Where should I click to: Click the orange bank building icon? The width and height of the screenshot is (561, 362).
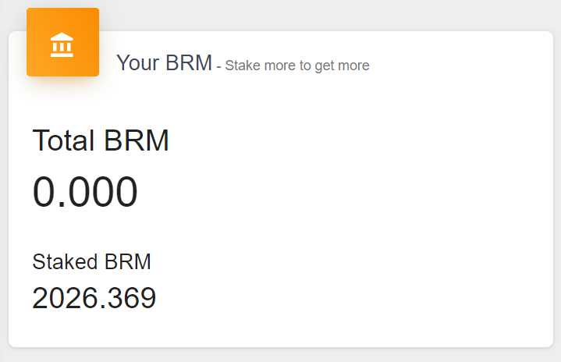click(x=62, y=44)
